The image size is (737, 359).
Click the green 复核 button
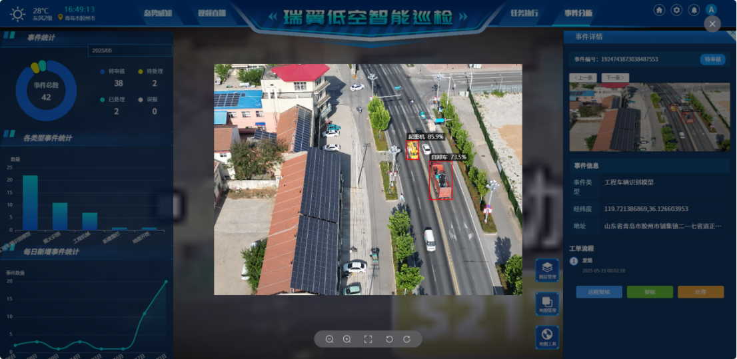click(650, 292)
